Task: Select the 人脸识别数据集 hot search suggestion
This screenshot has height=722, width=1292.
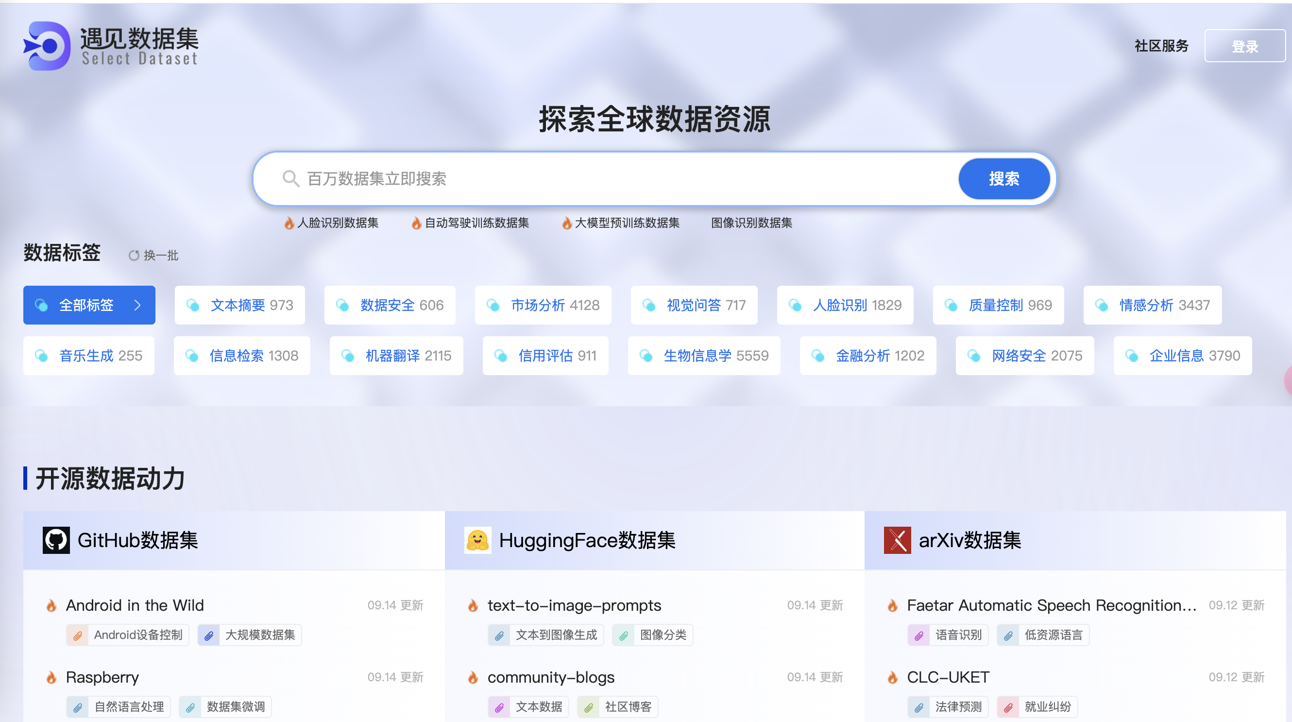Action: pyautogui.click(x=339, y=223)
